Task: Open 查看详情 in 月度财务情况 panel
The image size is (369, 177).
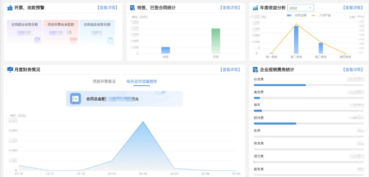Action: [230, 69]
